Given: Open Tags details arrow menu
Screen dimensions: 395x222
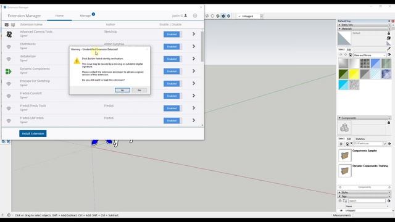Looking at the screenshot, I should [389, 201].
